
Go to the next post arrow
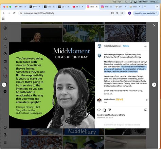154,85
